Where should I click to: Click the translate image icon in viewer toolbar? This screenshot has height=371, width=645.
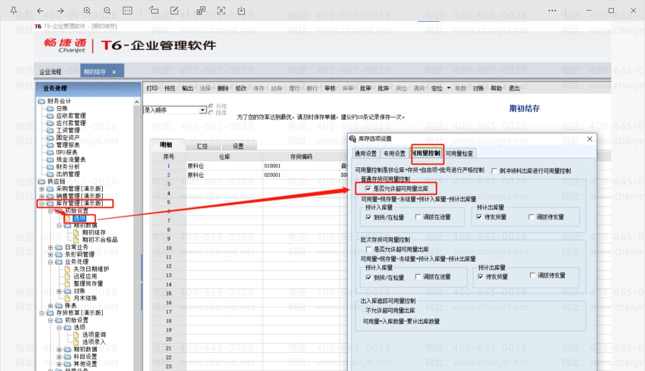pos(201,11)
